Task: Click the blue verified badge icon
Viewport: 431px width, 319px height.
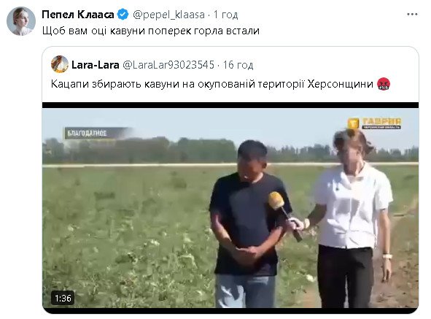Action: (123, 15)
